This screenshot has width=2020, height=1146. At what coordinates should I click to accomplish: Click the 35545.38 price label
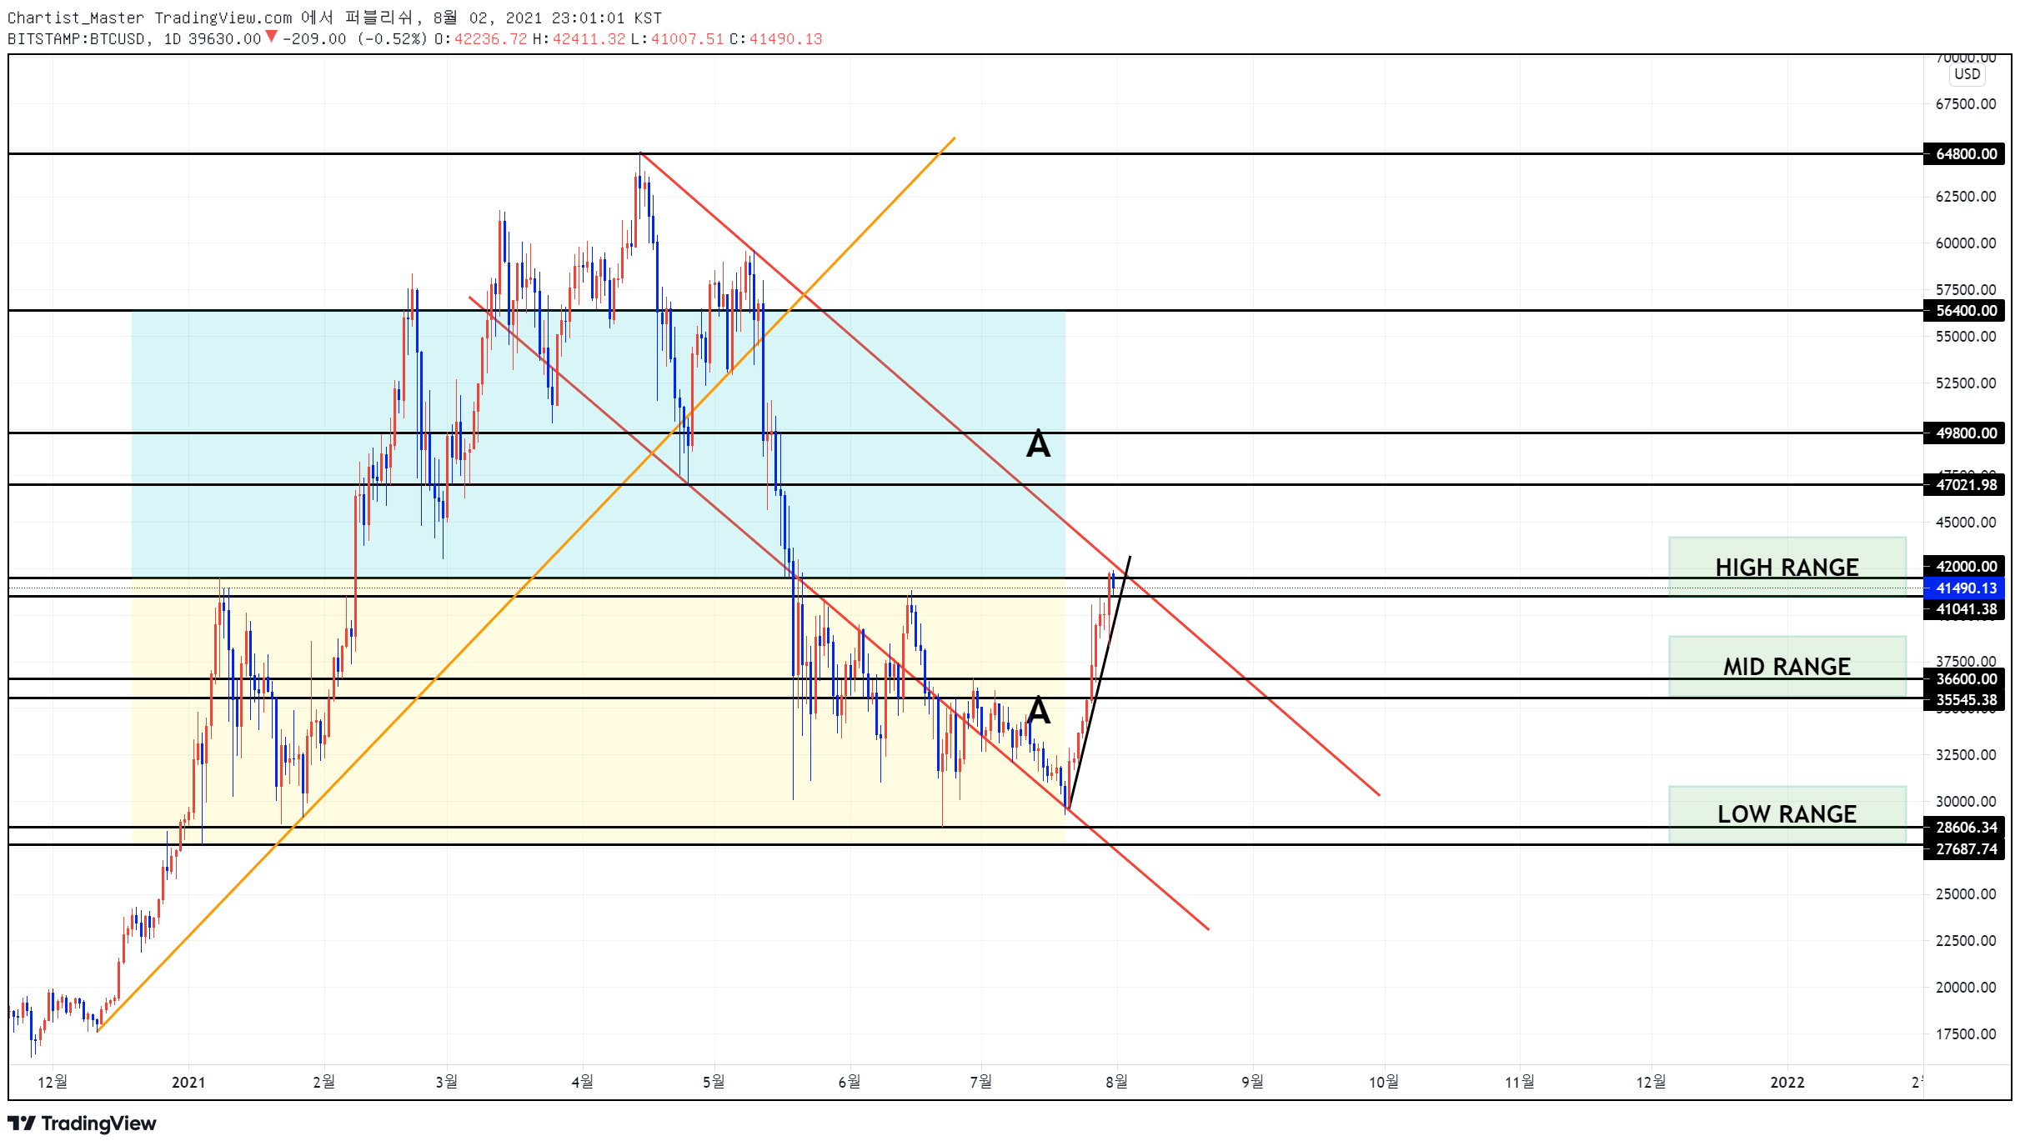point(1963,700)
